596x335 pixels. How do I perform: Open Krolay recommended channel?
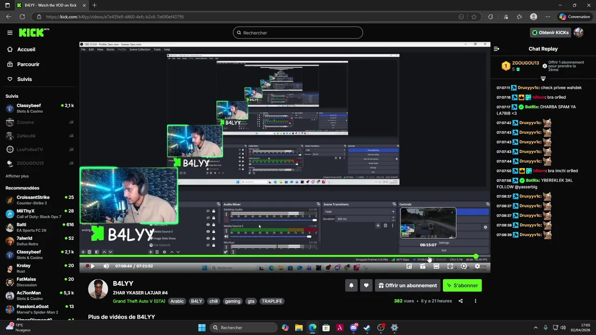(40, 268)
